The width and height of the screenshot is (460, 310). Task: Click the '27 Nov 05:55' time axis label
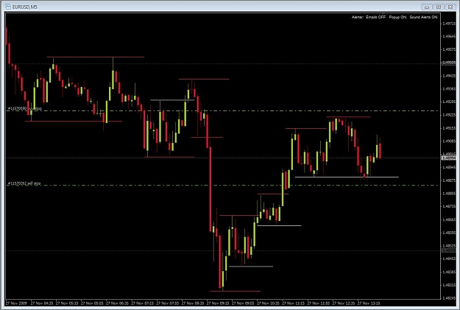point(92,303)
